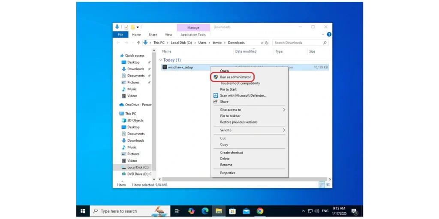Select Local Disk (C:) in navigation pane
The image size is (439, 219).
point(138,167)
